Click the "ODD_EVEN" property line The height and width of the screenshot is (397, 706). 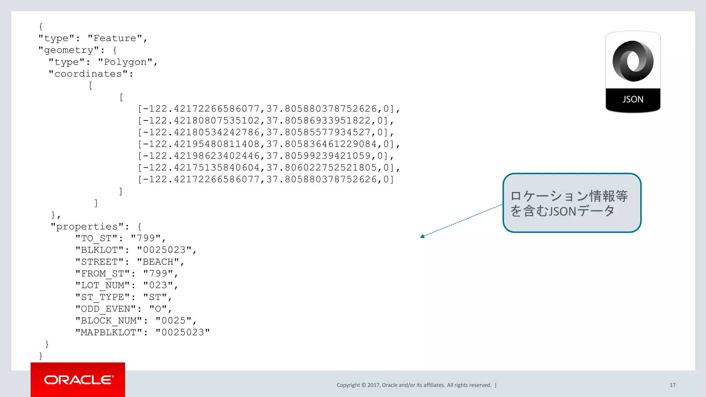[123, 309]
